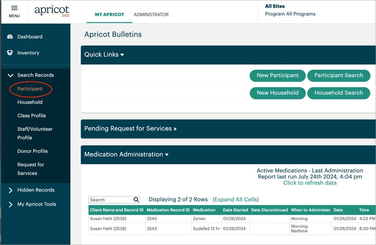The height and width of the screenshot is (245, 376).
Task: Sort by Medication Record ID column
Action: click(x=168, y=210)
